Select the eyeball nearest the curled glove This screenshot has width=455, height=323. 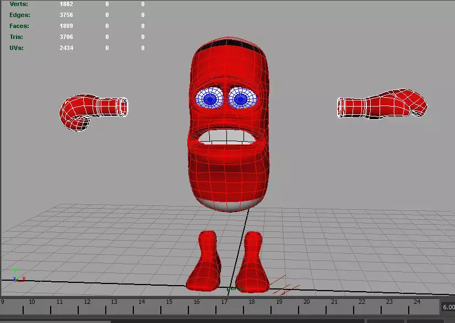(209, 98)
